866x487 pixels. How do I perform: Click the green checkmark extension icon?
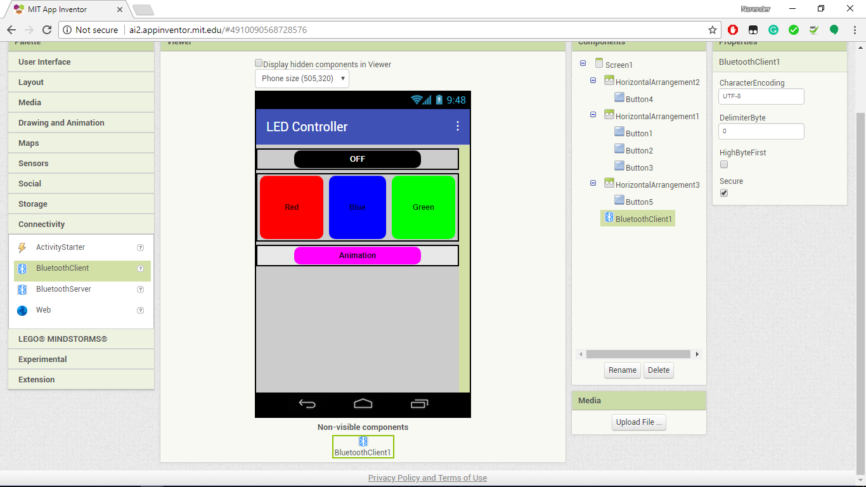pos(794,30)
